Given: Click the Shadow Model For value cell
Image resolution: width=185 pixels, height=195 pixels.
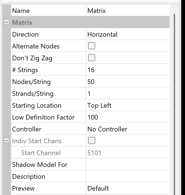Looking at the screenshot, I should coord(128,165).
